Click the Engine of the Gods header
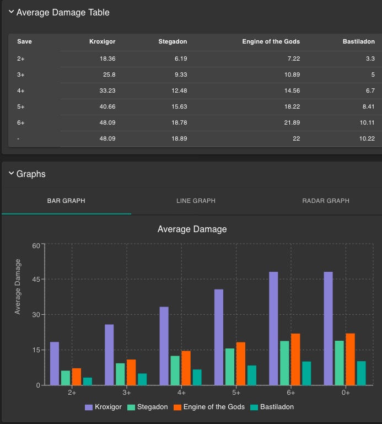 (271, 41)
